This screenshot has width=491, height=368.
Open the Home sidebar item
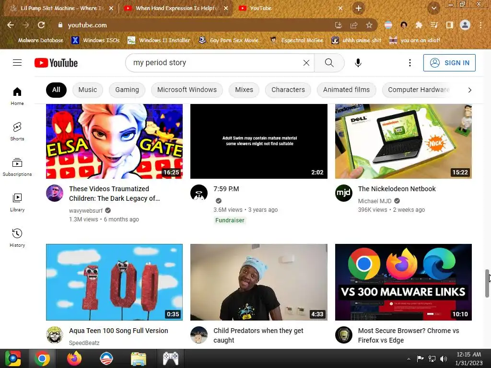tap(17, 96)
